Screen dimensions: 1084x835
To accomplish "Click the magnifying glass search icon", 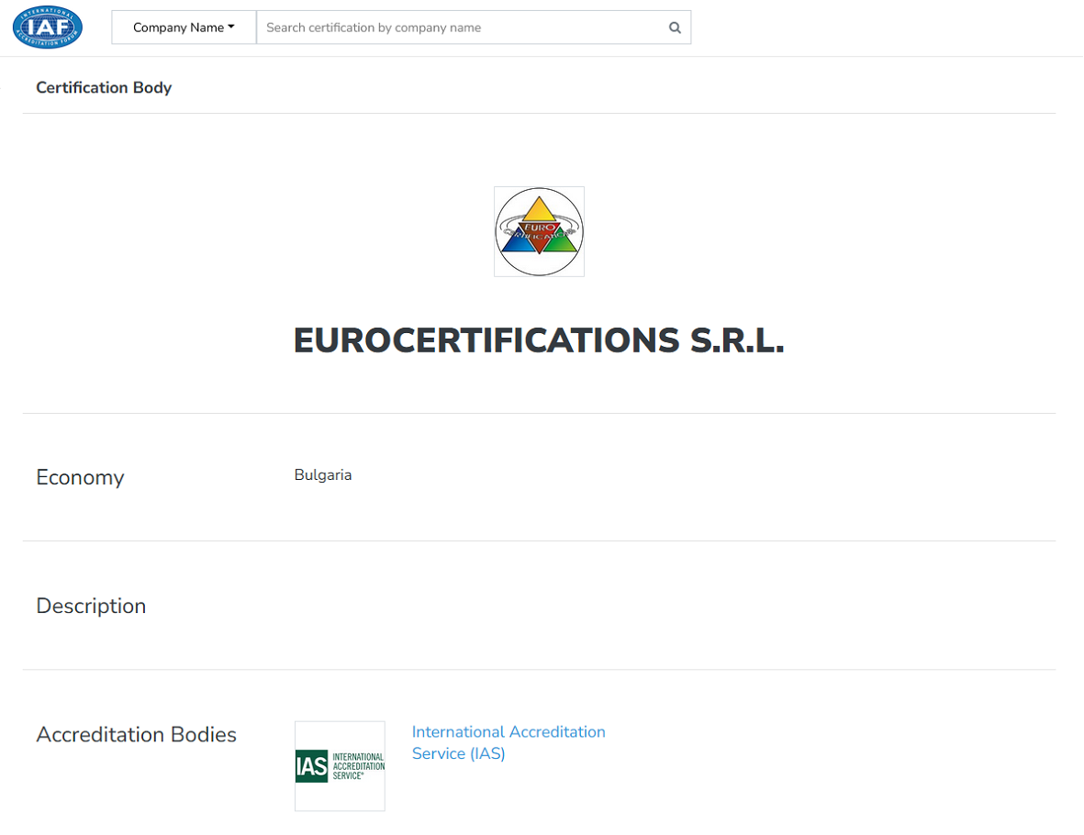I will (675, 28).
